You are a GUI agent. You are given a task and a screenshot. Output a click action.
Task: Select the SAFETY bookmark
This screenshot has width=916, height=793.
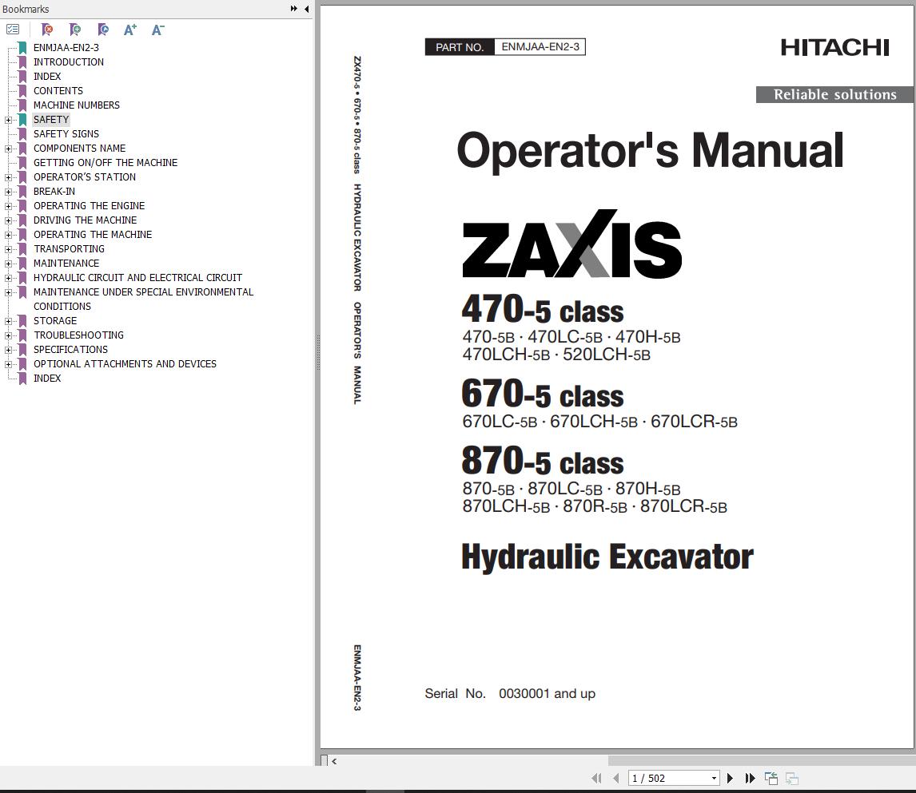(x=51, y=120)
